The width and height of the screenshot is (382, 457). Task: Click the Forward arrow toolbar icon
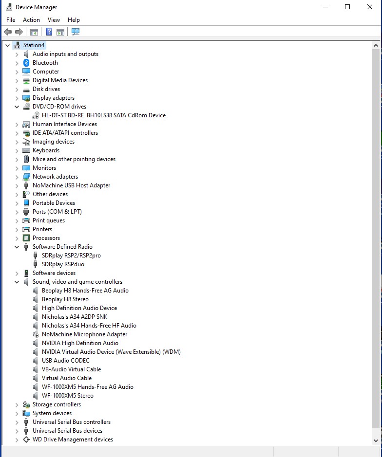pos(19,32)
